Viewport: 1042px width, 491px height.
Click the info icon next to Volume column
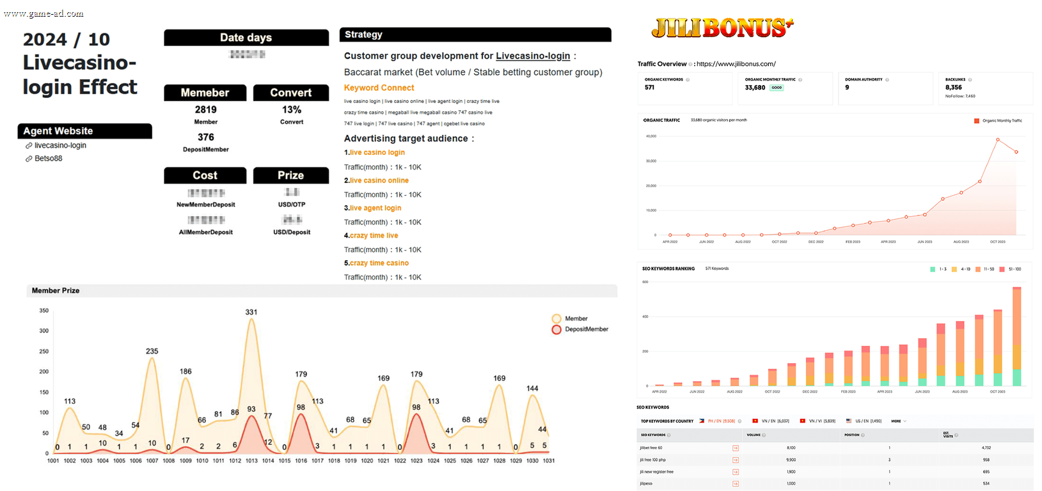point(764,435)
